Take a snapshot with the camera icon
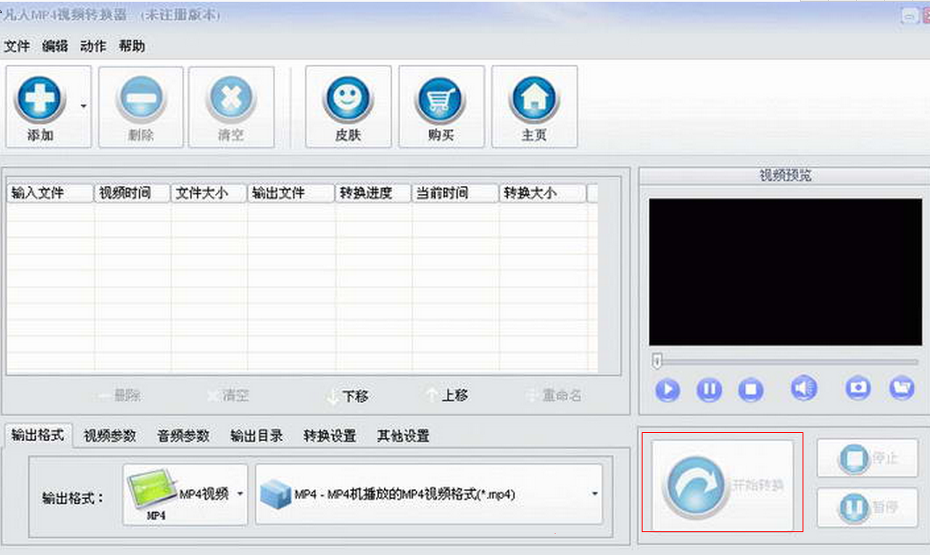930x555 pixels. click(x=857, y=388)
